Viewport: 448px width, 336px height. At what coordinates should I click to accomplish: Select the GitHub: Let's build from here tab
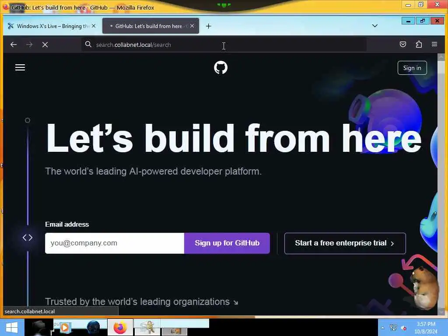tap(150, 26)
